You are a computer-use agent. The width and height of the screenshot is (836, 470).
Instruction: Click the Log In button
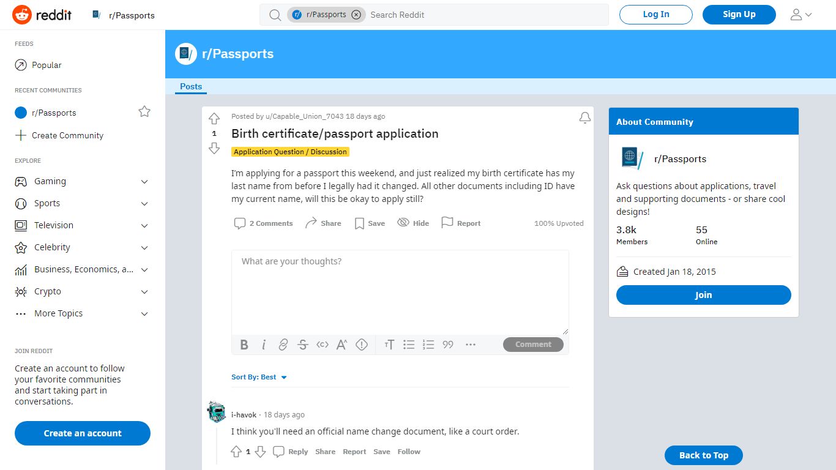tap(656, 15)
